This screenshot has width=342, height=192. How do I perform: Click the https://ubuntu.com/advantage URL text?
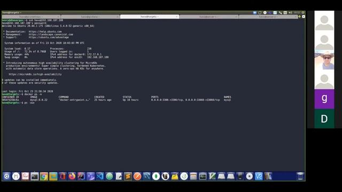[49, 37]
